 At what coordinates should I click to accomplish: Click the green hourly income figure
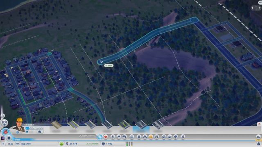[x=92, y=144]
